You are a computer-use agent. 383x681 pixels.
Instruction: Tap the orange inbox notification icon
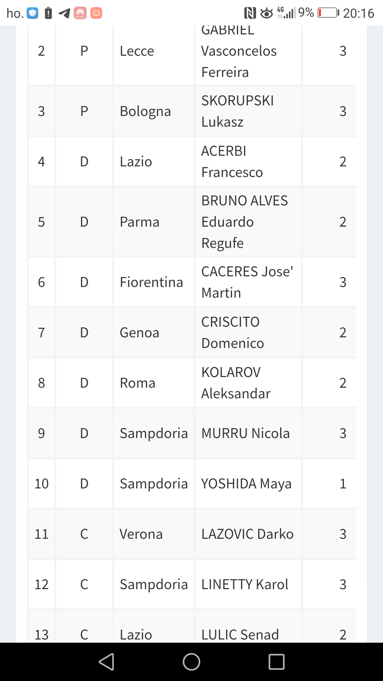tap(96, 13)
